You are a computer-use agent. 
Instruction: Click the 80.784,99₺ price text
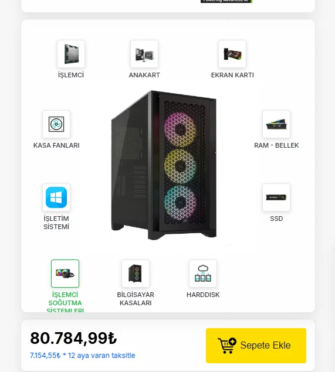pos(73,338)
